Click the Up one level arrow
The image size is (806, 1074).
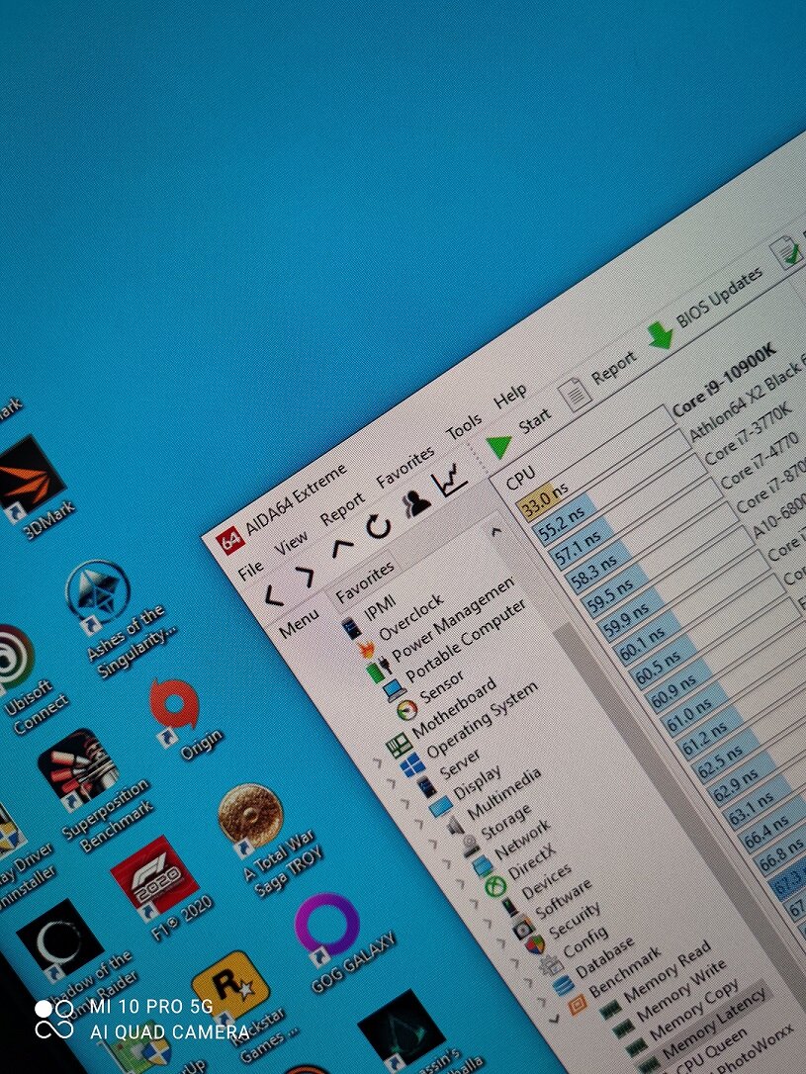pos(342,549)
